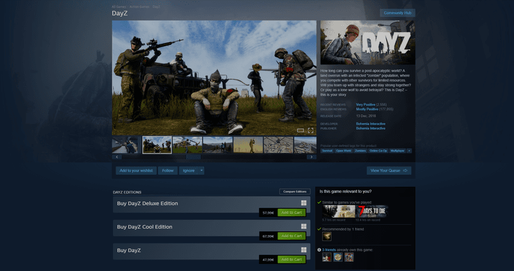This screenshot has width=514, height=271.
Task: Open second friend avatar who owns game
Action: (x=338, y=257)
